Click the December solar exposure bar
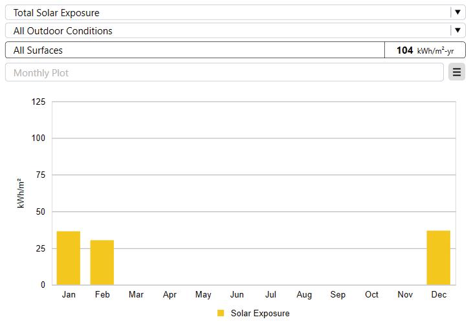The width and height of the screenshot is (471, 324). point(439,257)
